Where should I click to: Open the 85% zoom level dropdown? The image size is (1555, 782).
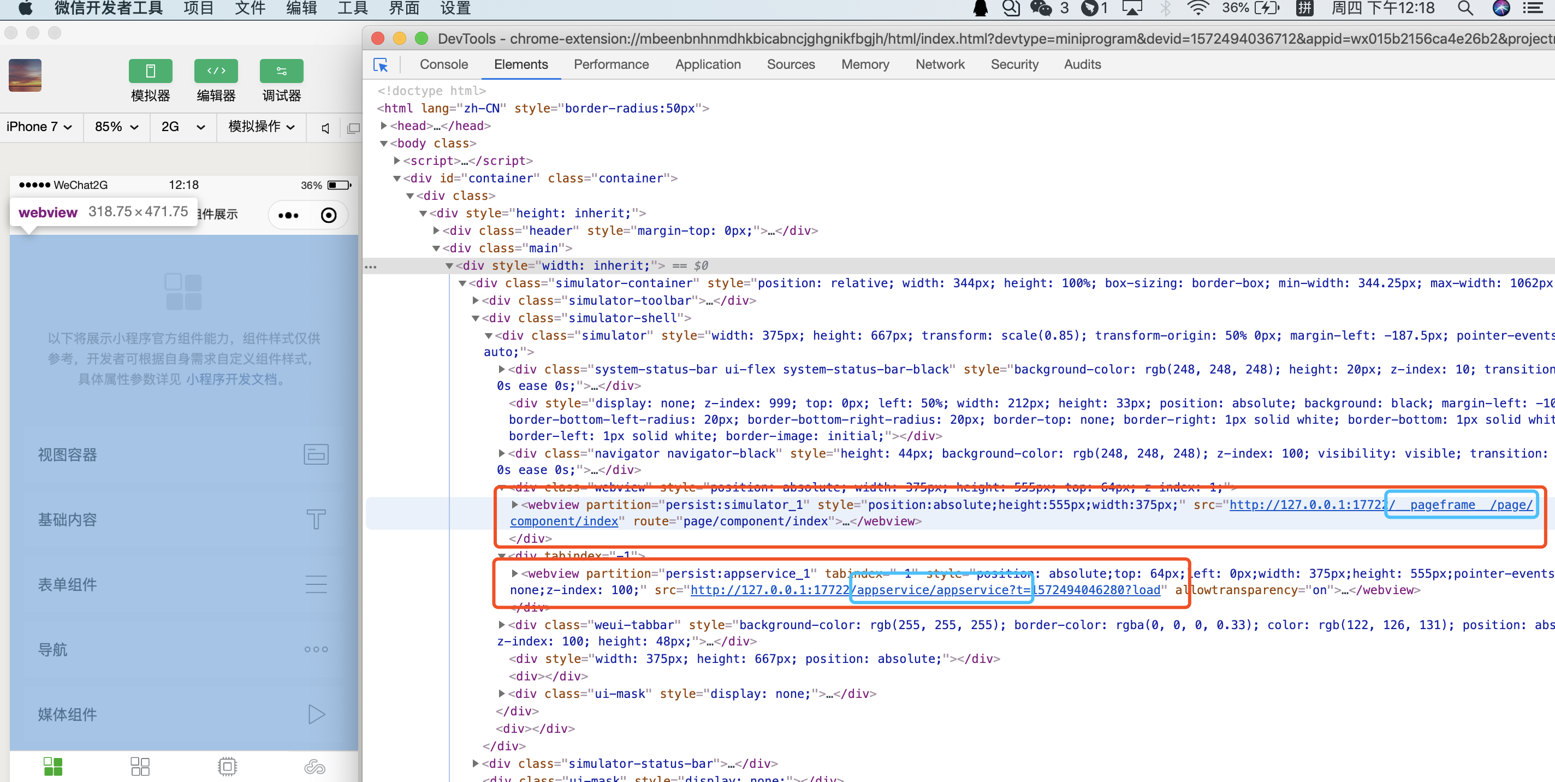[116, 127]
